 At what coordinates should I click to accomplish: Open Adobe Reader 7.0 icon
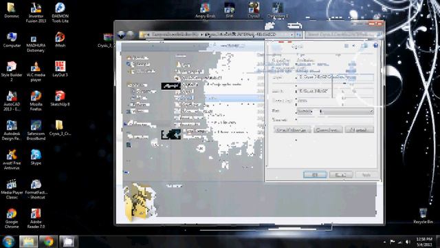coord(36,218)
